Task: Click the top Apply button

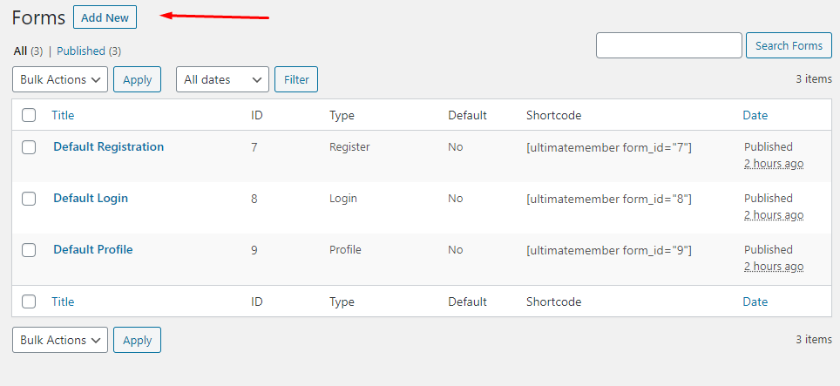Action: pos(137,79)
